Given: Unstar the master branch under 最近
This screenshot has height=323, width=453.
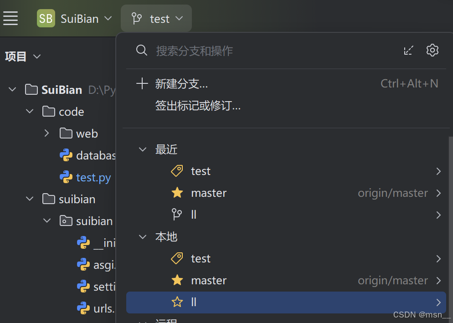Looking at the screenshot, I should click(177, 193).
